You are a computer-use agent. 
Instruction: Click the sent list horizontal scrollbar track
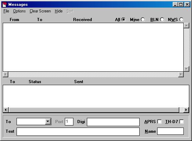94,110
